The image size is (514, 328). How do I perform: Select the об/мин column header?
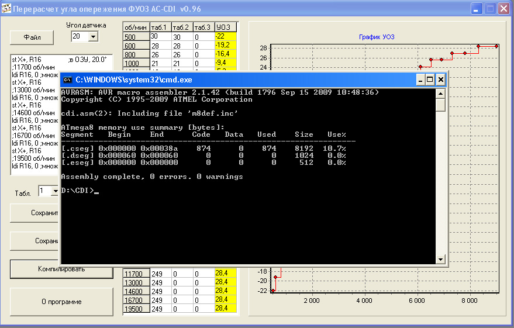[x=136, y=27]
